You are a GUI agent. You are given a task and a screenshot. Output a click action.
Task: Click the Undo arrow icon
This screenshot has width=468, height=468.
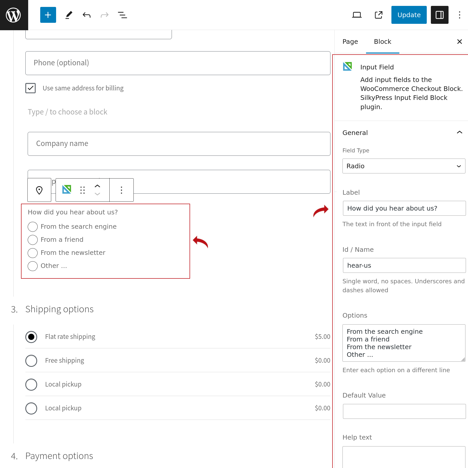tap(87, 15)
